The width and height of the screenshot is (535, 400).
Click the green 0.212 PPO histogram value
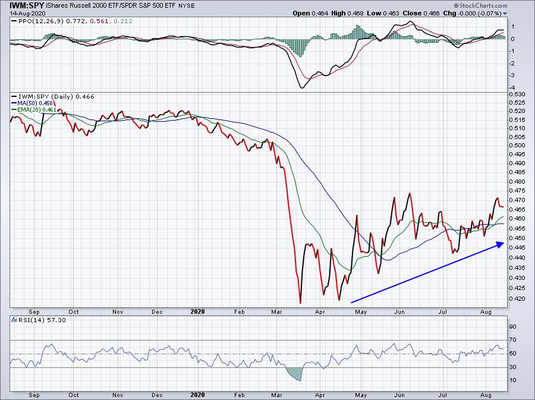(123, 21)
